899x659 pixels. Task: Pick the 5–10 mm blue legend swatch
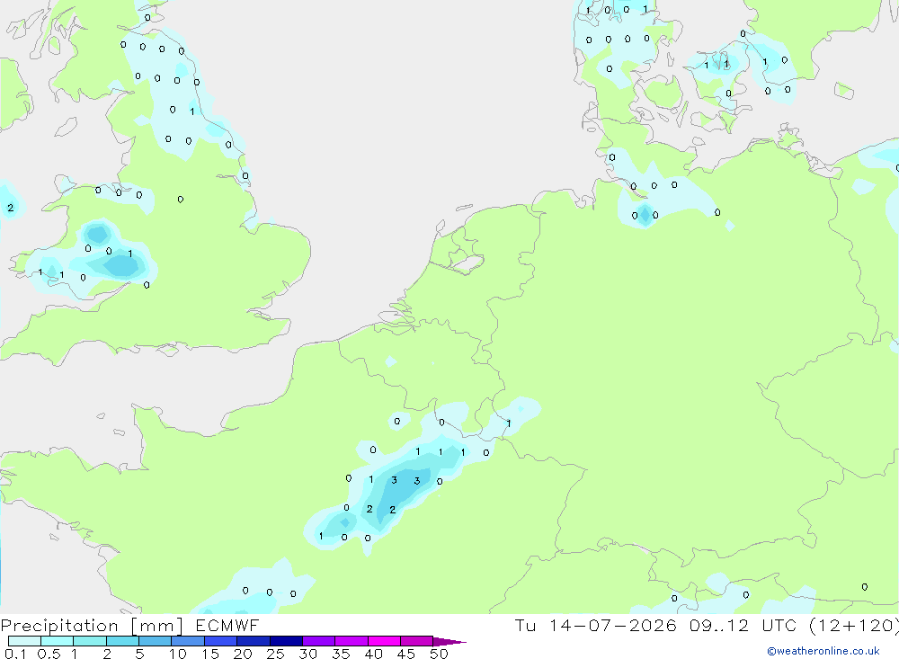click(x=155, y=641)
